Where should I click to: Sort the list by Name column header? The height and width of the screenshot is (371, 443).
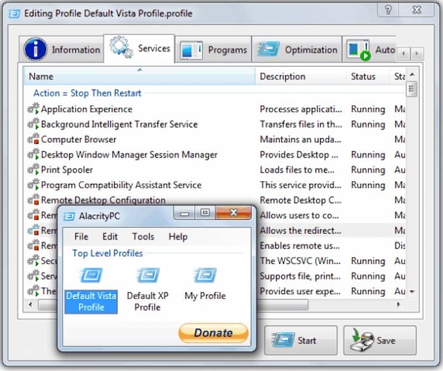tap(138, 76)
